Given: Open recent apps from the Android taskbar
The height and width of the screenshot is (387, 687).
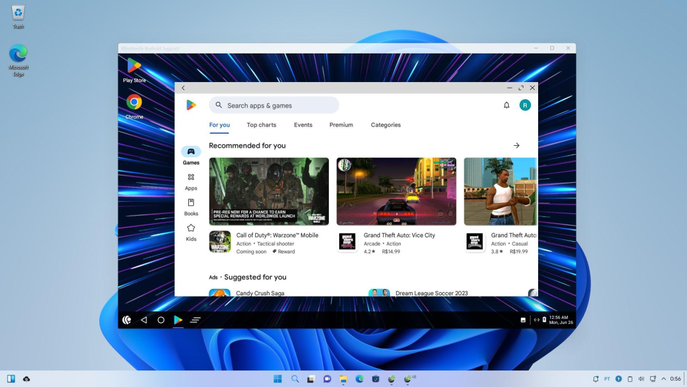Looking at the screenshot, I should pyautogui.click(x=195, y=320).
